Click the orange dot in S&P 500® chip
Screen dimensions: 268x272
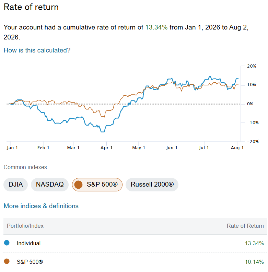click(78, 185)
